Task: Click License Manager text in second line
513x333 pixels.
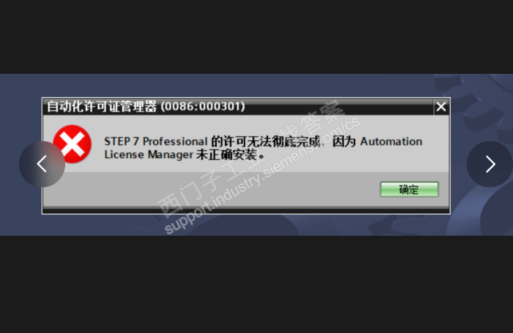Action: coord(149,154)
